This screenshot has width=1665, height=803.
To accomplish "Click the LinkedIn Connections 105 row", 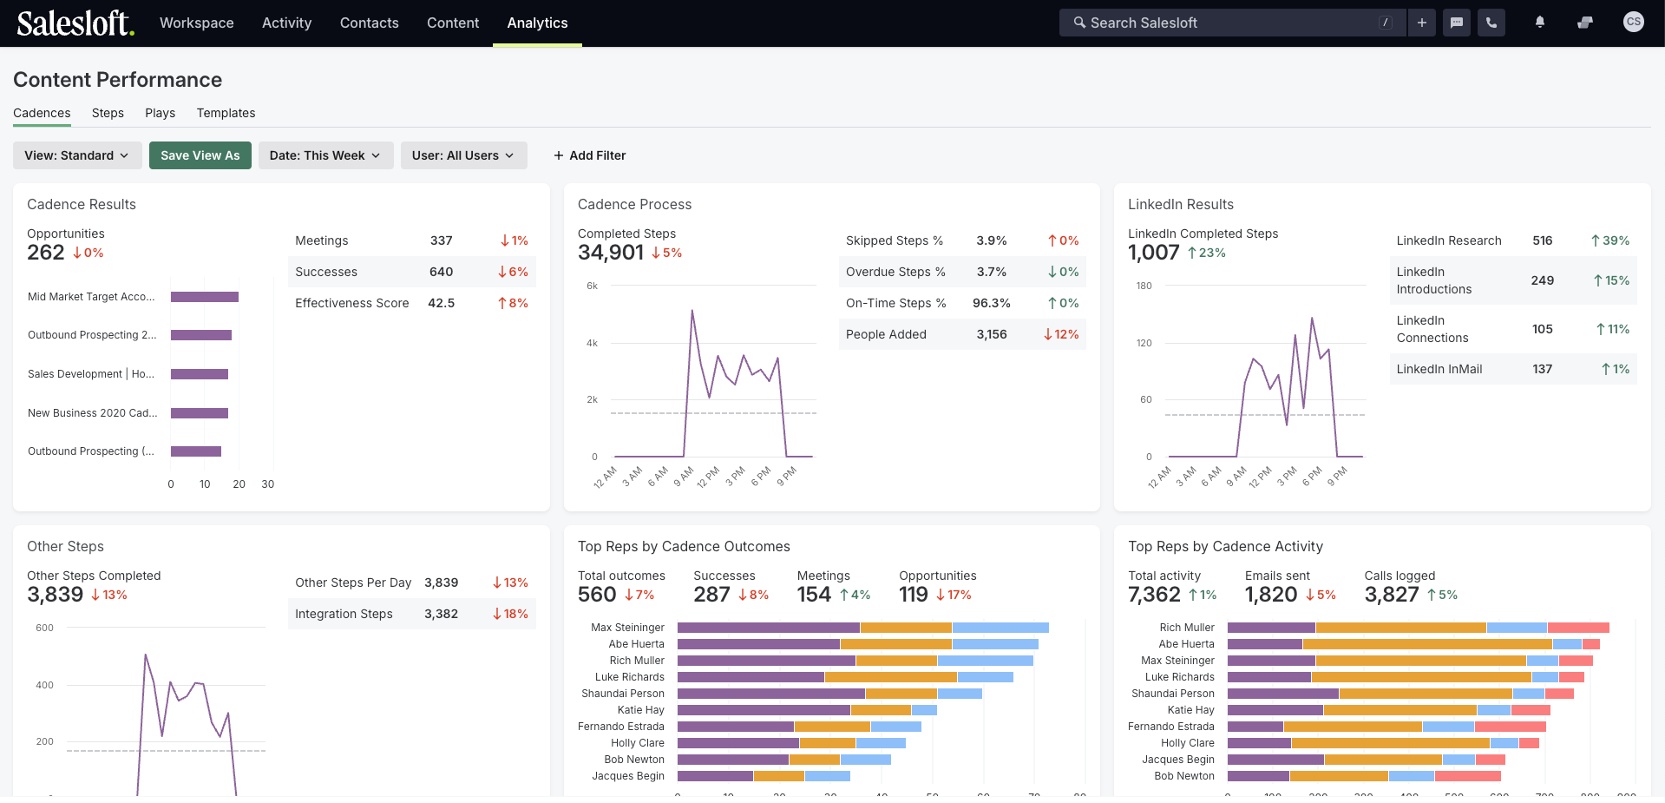I will [x=1513, y=329].
